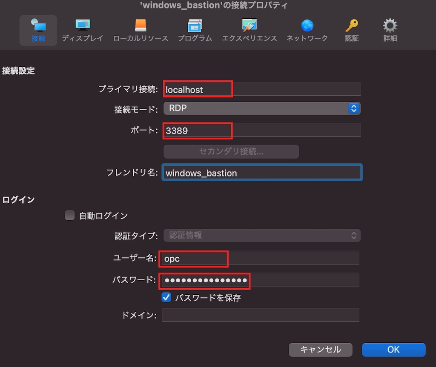
Task: Click the ユーザー名 field containing opc
Action: tap(260, 258)
